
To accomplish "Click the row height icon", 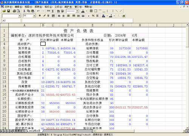I will 53,11.
